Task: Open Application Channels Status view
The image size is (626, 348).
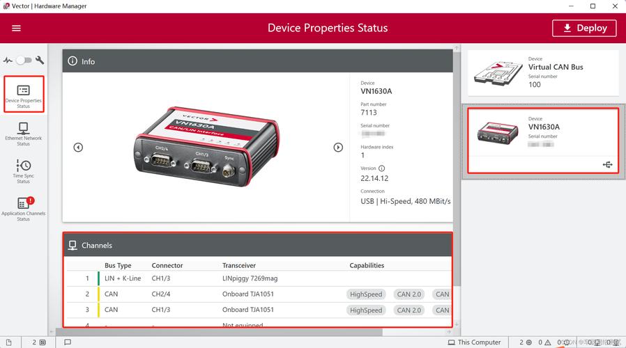Action: 24,209
